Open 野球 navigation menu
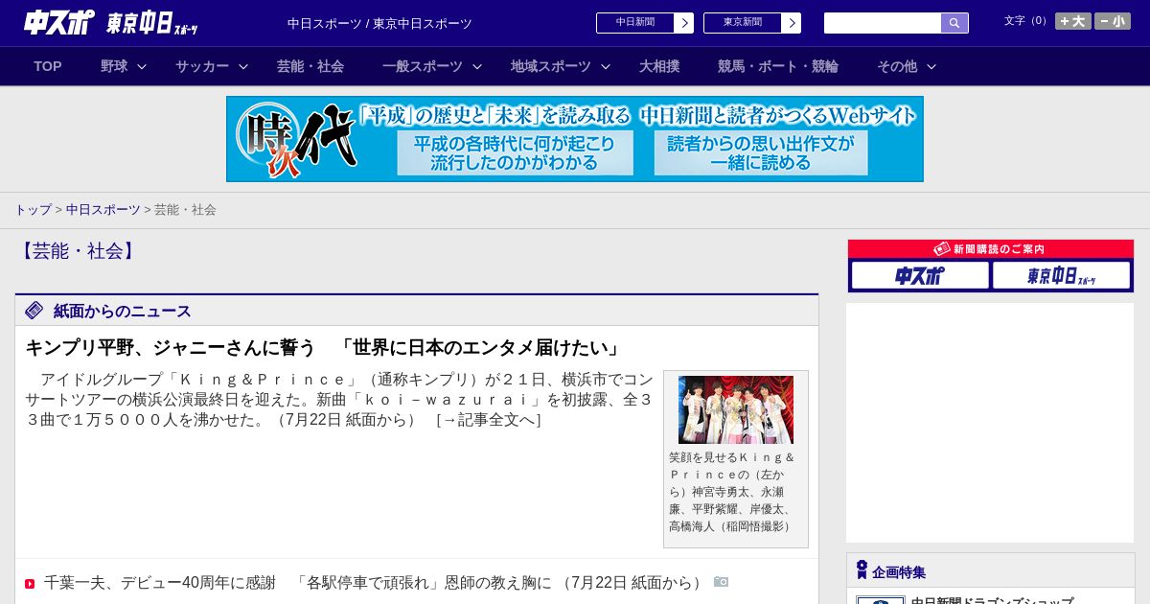This screenshot has width=1150, height=604. [x=114, y=66]
